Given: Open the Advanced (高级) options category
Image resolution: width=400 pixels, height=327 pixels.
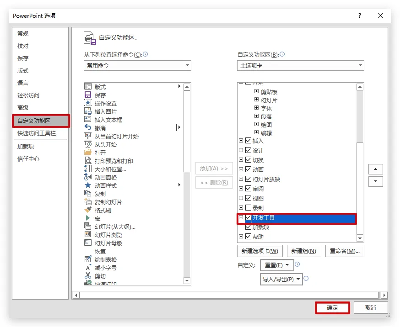Looking at the screenshot, I should pyautogui.click(x=23, y=107).
